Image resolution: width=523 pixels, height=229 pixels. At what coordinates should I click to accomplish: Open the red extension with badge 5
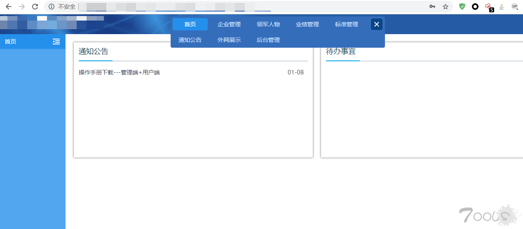tap(489, 7)
